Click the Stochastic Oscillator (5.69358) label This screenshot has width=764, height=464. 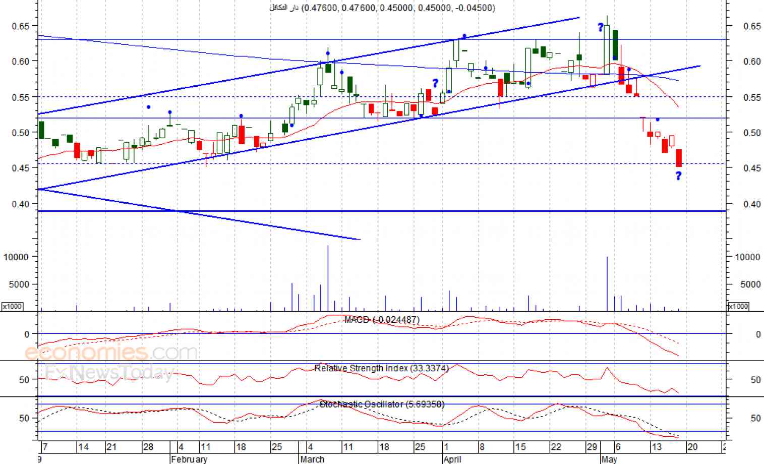tap(382, 404)
